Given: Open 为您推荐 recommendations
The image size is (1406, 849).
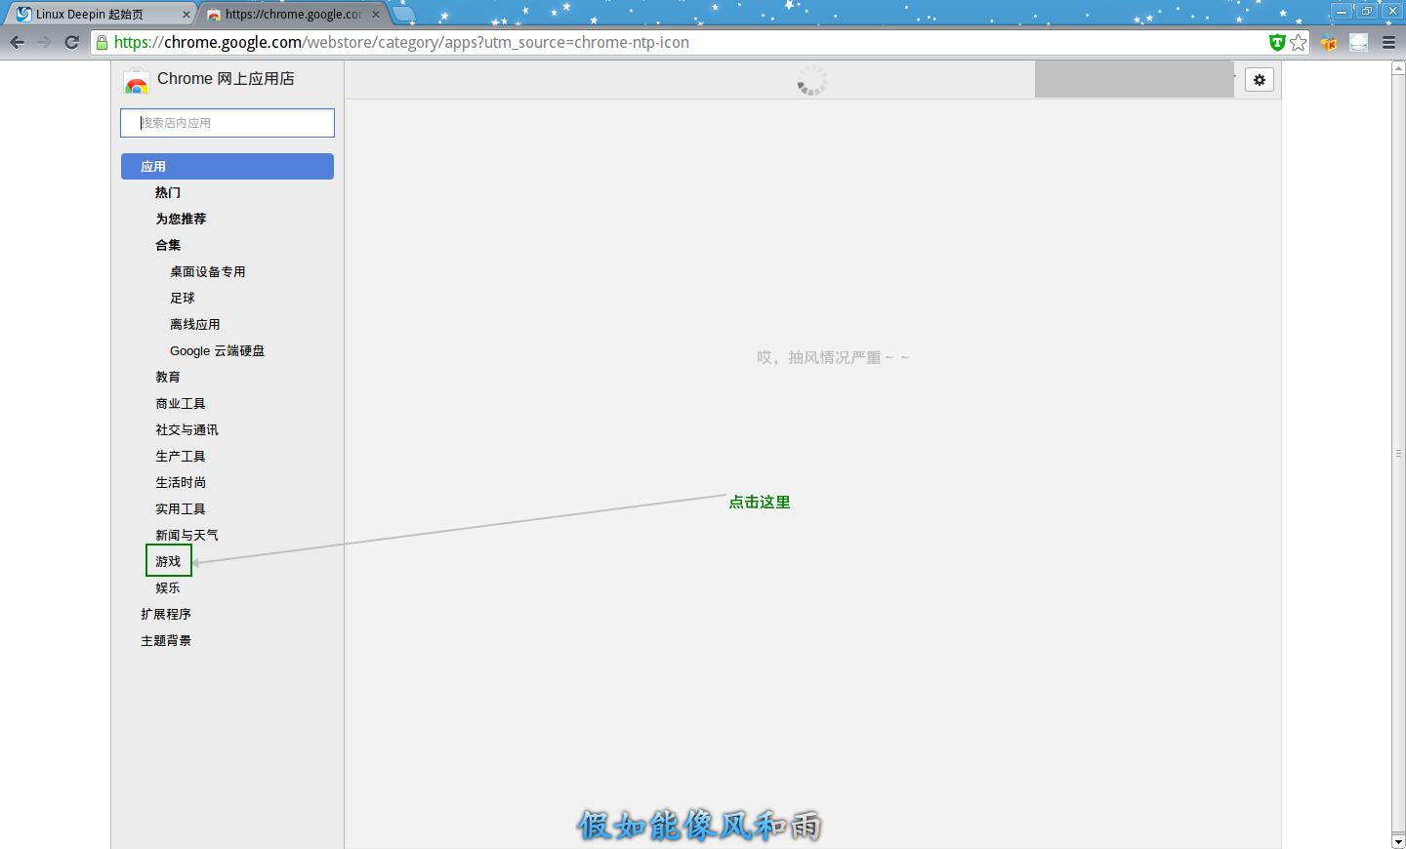Looking at the screenshot, I should tap(181, 220).
